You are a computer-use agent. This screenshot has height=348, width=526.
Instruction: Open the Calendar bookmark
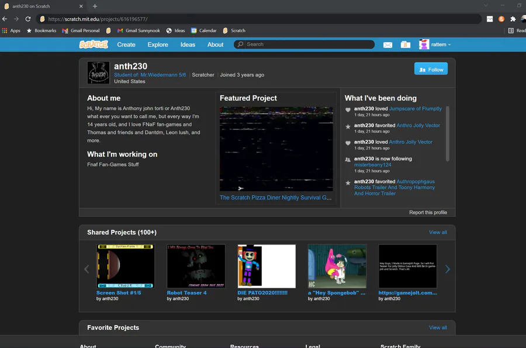pos(203,30)
